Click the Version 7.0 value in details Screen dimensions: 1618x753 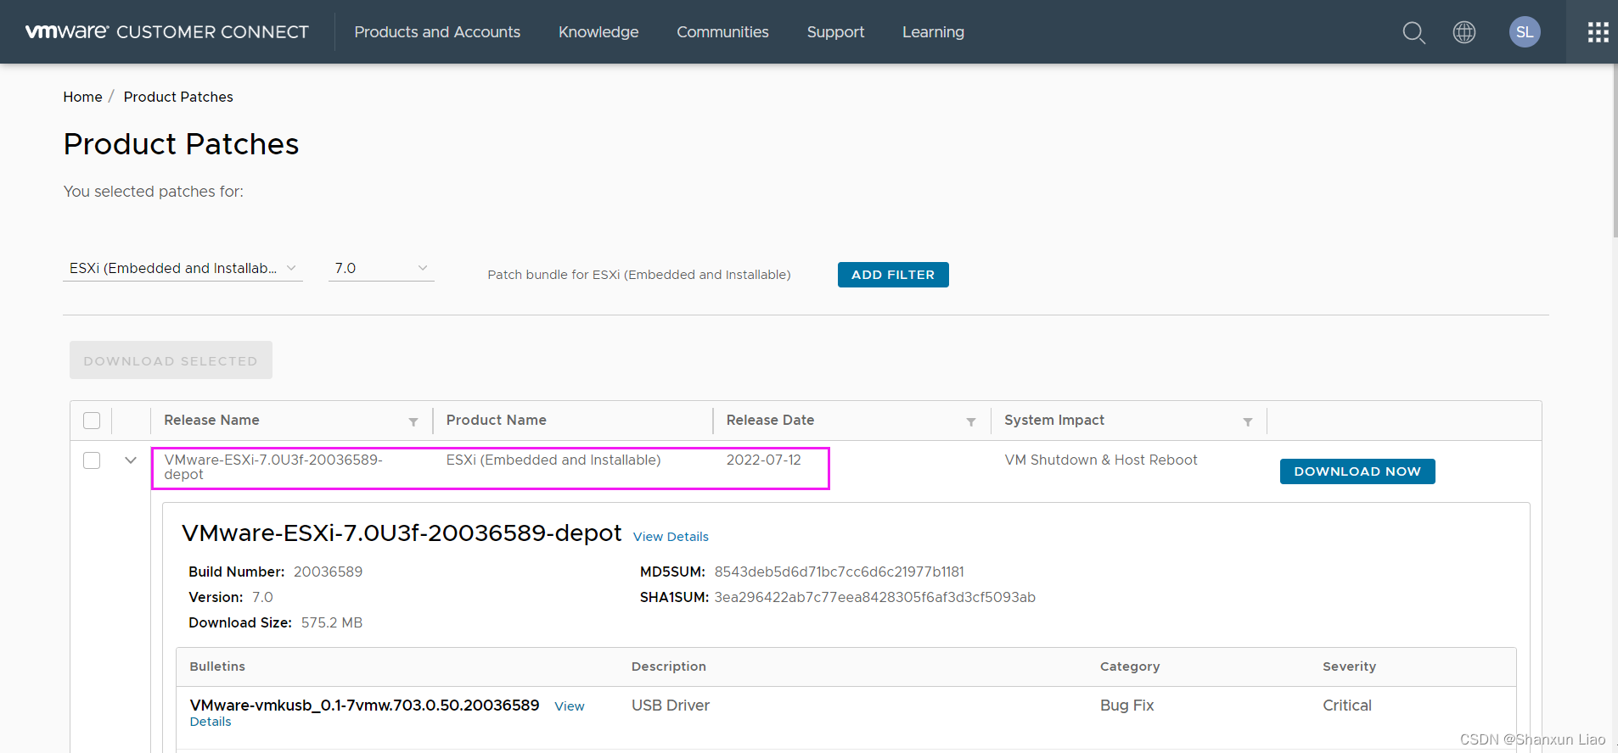(262, 597)
